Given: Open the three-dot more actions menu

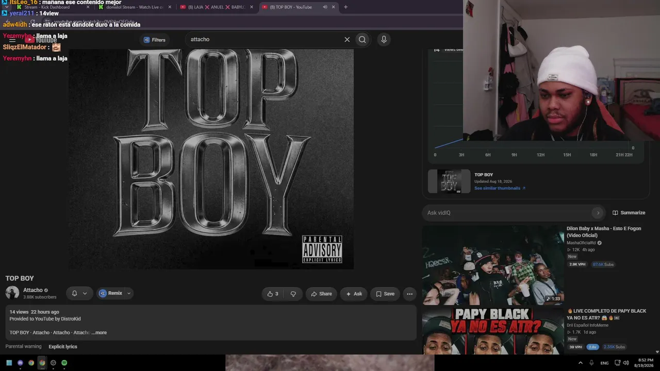Looking at the screenshot, I should pos(409,294).
